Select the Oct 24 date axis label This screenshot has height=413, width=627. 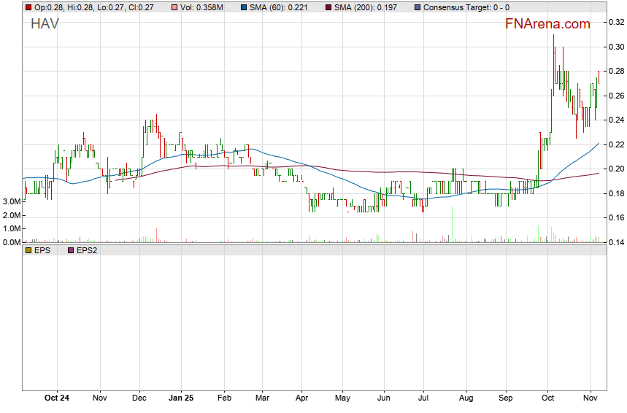point(57,398)
